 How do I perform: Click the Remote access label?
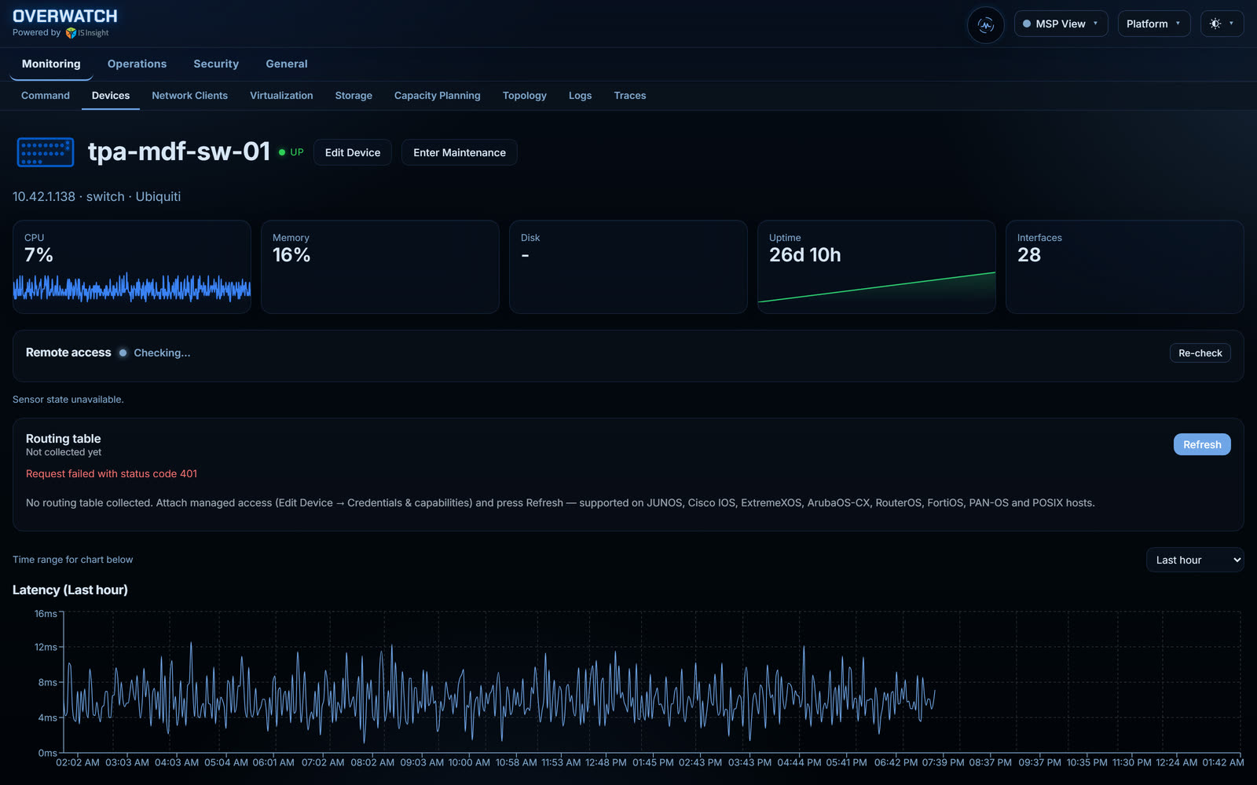(x=68, y=352)
